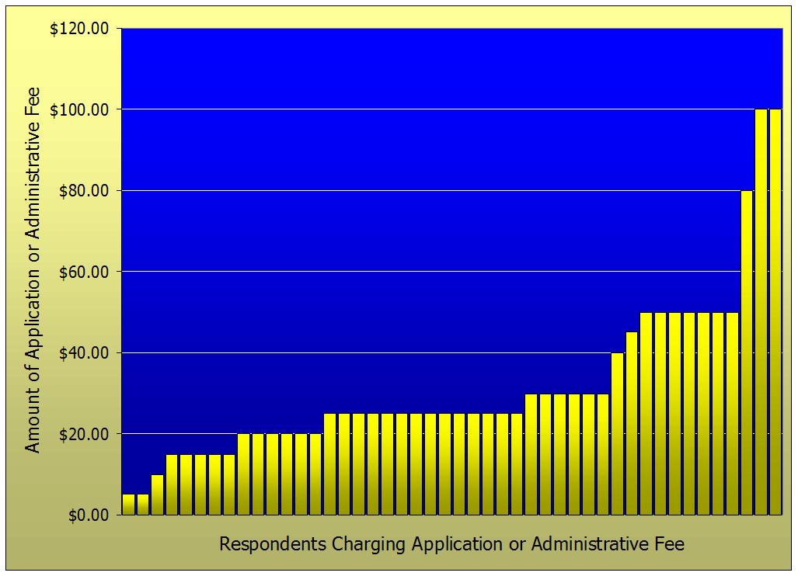Click the single bar reaching $80

[747, 352]
